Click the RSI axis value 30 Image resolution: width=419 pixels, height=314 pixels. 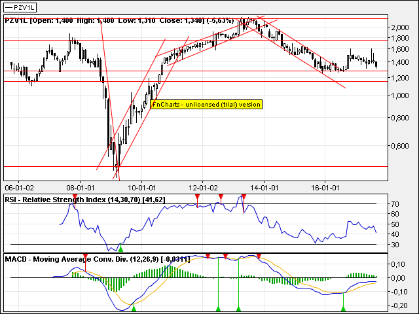click(x=395, y=245)
